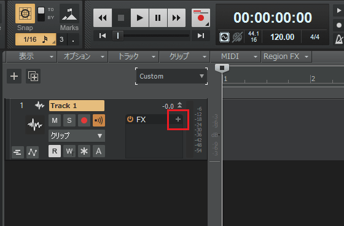Open the Region FX menu

[x=286, y=56]
